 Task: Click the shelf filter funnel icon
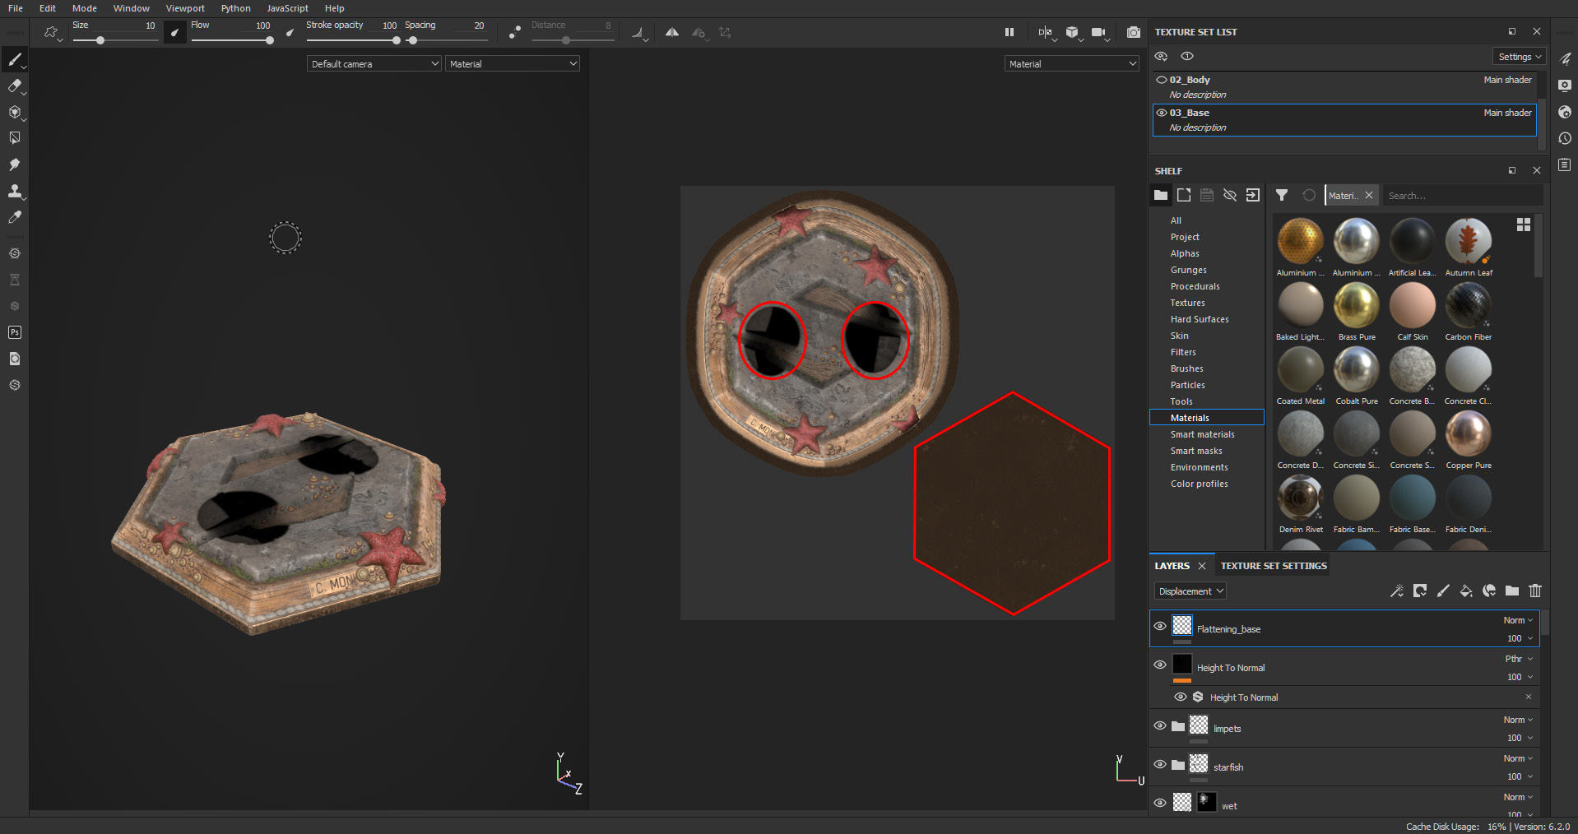[1281, 195]
